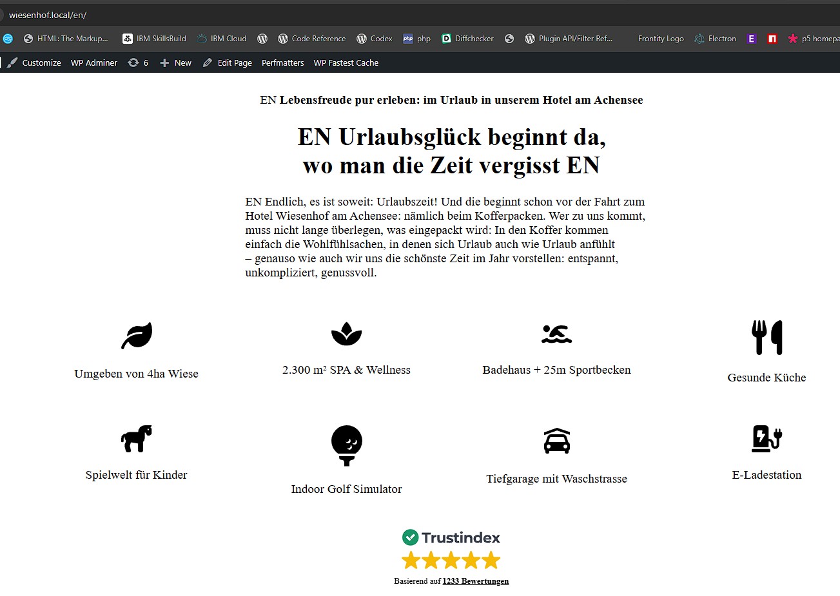Click the golf ball icon
This screenshot has width=840, height=596.
pos(346,445)
